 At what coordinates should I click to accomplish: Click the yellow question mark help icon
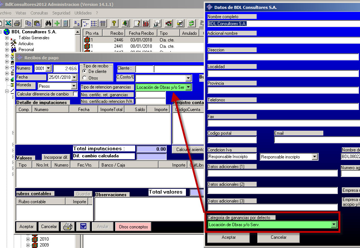point(114,23)
